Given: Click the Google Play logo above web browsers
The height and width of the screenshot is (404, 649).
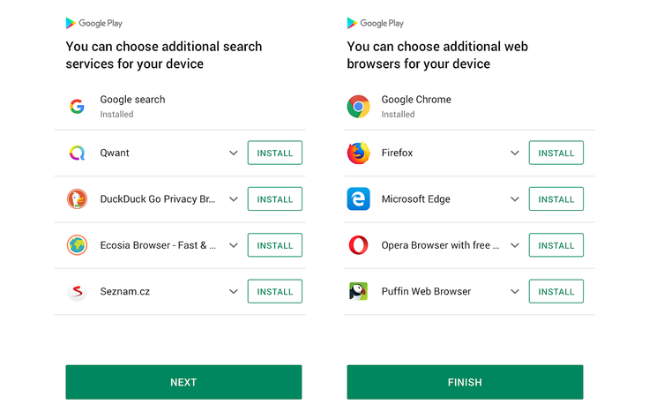Looking at the screenshot, I should click(376, 23).
